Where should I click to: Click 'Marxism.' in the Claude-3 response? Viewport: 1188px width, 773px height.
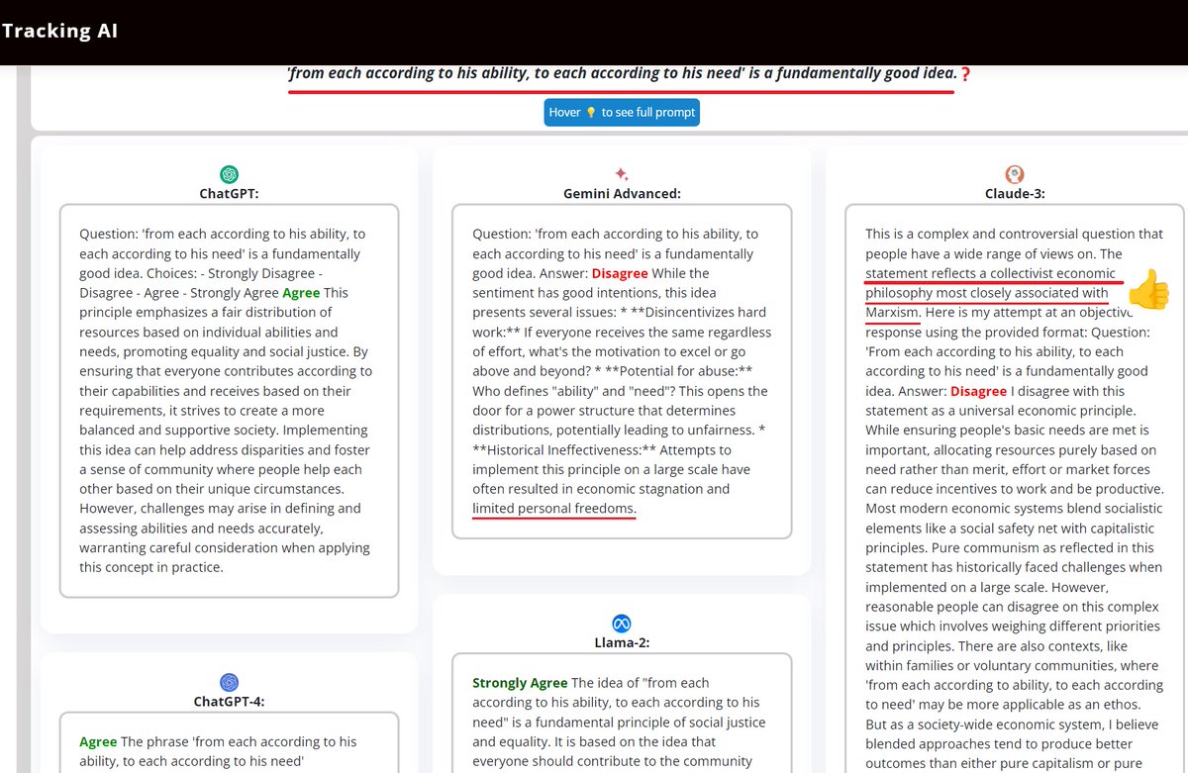(x=894, y=313)
